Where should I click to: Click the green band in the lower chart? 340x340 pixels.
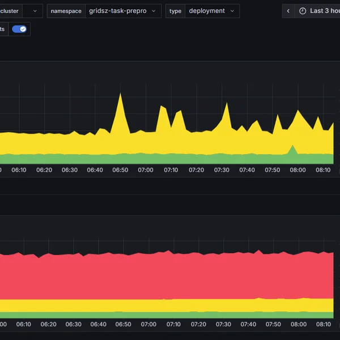[x=170, y=314]
